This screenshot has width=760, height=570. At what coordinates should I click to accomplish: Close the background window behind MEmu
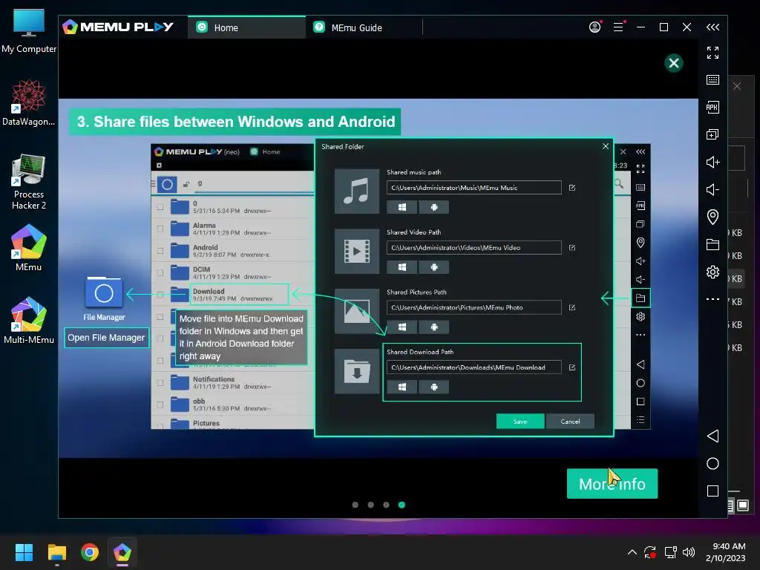click(x=737, y=86)
